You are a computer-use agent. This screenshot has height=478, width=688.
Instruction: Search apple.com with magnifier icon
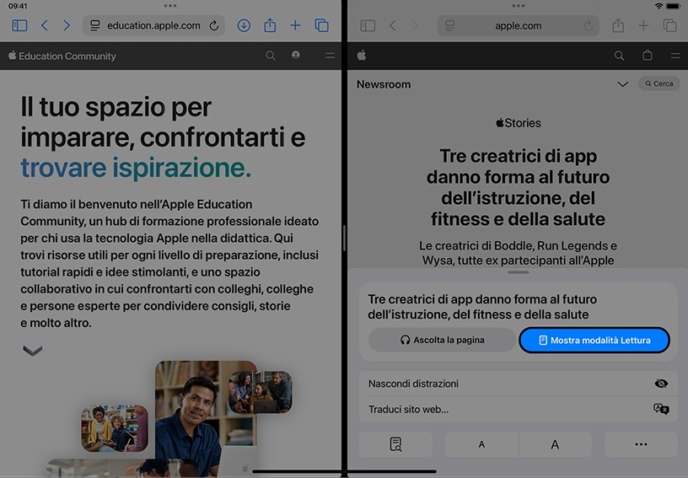(x=619, y=56)
